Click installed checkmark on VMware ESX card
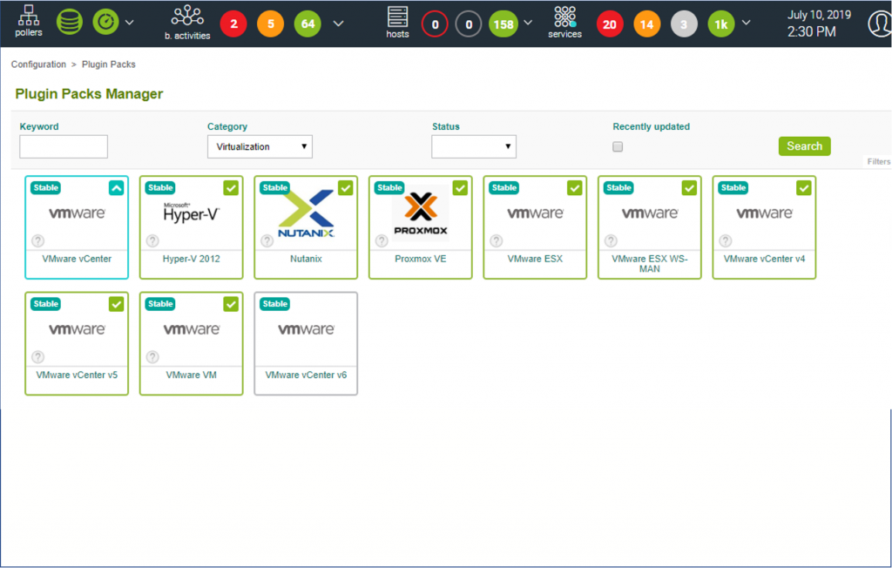The image size is (892, 568). click(x=575, y=188)
